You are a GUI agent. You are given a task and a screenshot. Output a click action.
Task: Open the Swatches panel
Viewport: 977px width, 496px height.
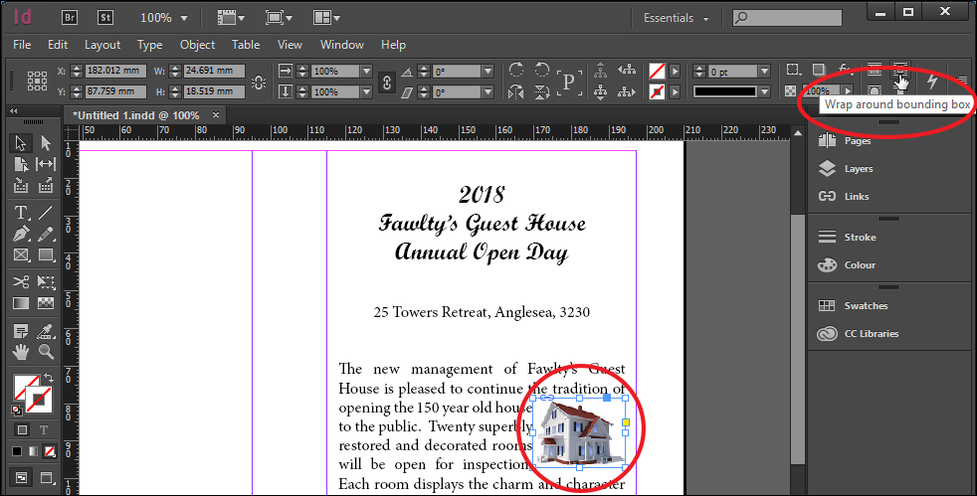coord(867,305)
